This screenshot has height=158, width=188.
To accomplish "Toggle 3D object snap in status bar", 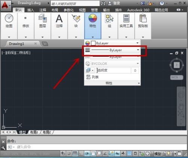I will (x=99, y=153).
